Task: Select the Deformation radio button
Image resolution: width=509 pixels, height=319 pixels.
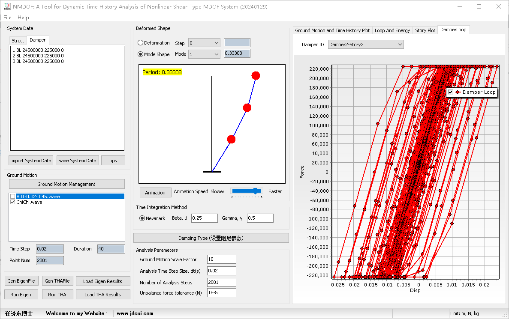Action: 141,43
